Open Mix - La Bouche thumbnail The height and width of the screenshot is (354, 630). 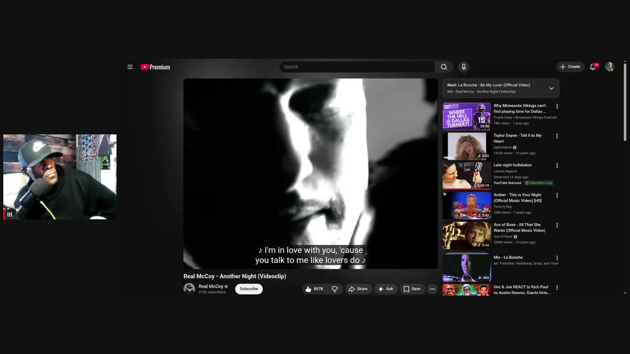(x=467, y=267)
